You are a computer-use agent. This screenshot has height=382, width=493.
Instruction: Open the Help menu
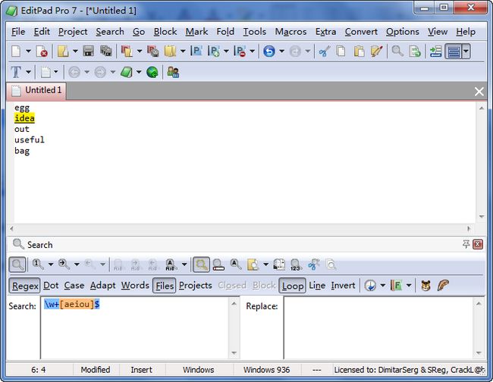(466, 32)
